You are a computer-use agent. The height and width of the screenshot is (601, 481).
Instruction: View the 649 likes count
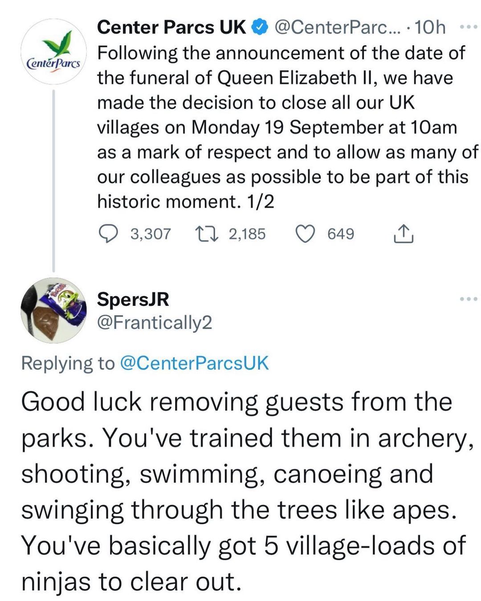[x=341, y=234]
